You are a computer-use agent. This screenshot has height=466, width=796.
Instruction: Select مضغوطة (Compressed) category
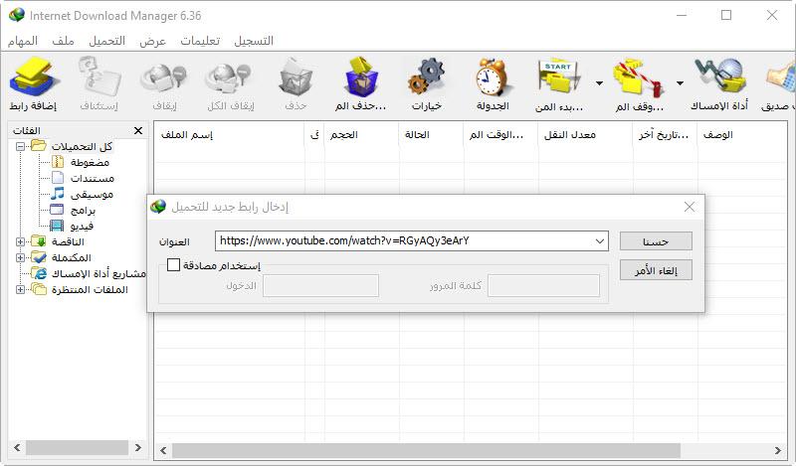point(90,162)
